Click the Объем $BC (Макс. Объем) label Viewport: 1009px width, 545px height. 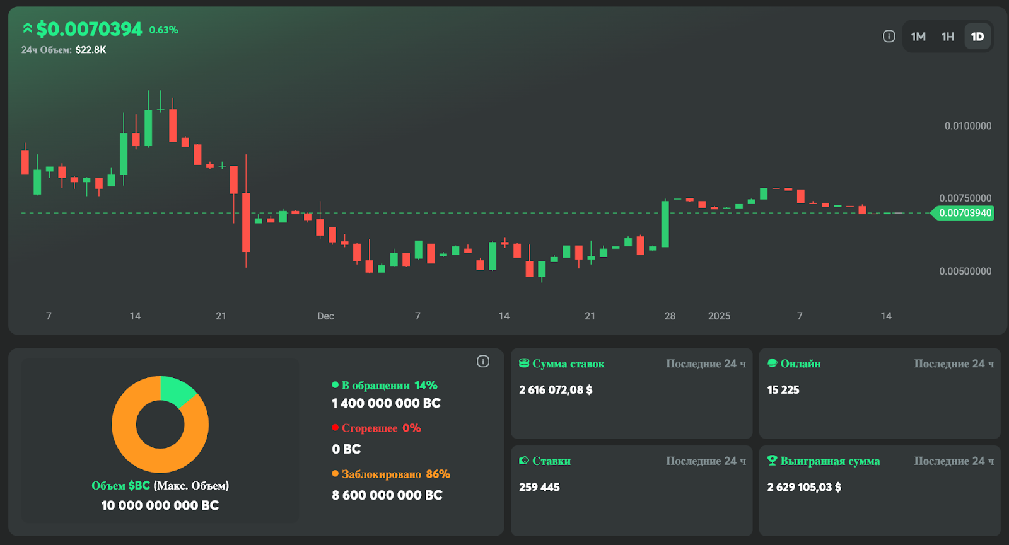[x=160, y=486]
